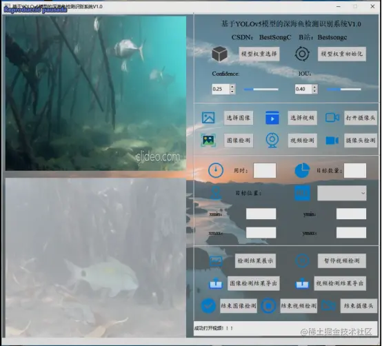This screenshot has height=346, width=382.
Task: Decrease IOU with spinbox down arrow
Action: (x=314, y=92)
